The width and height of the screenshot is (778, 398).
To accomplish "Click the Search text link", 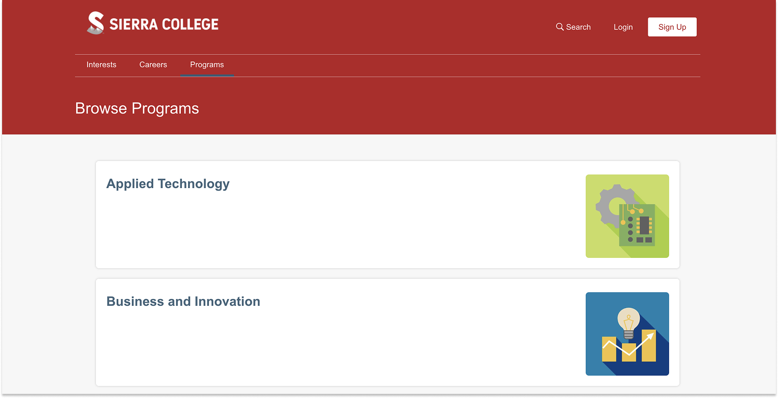I will (578, 27).
